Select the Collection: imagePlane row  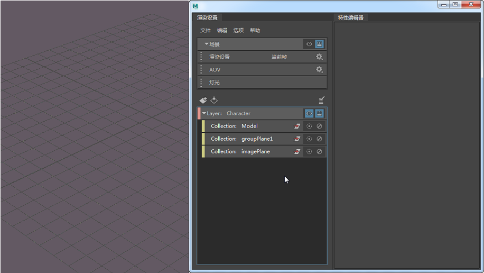[264, 151]
